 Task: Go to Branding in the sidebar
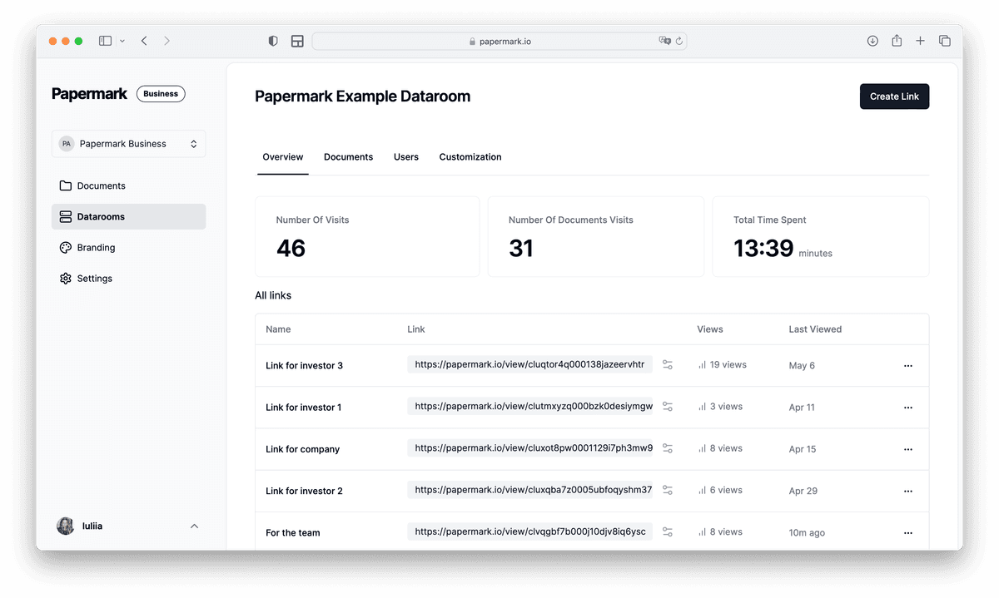tap(96, 248)
